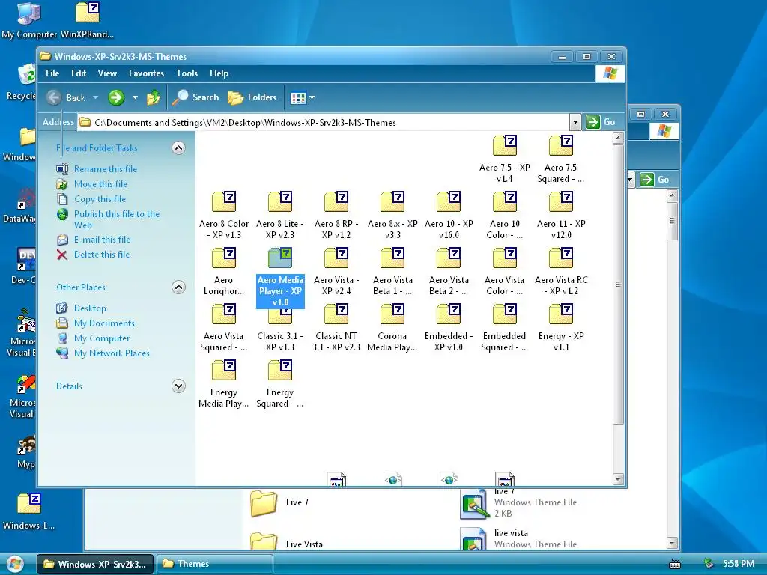Open the View menu
The image size is (767, 575).
[107, 73]
